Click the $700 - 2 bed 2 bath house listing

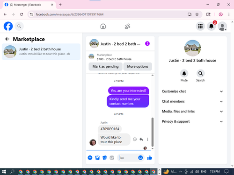point(114,59)
